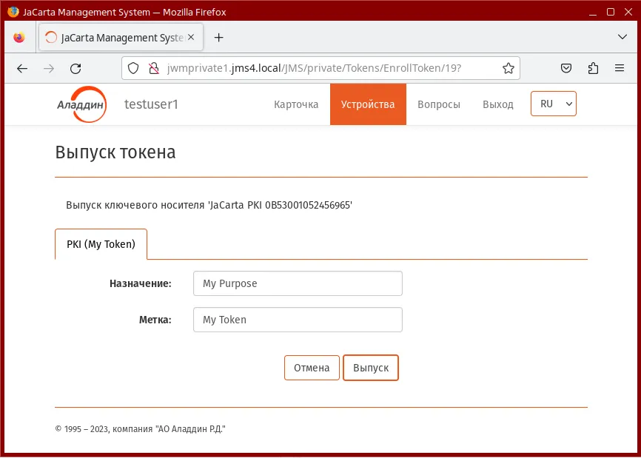Open the Вопросы menu item
Viewport: 641px width, 458px height.
tap(439, 104)
